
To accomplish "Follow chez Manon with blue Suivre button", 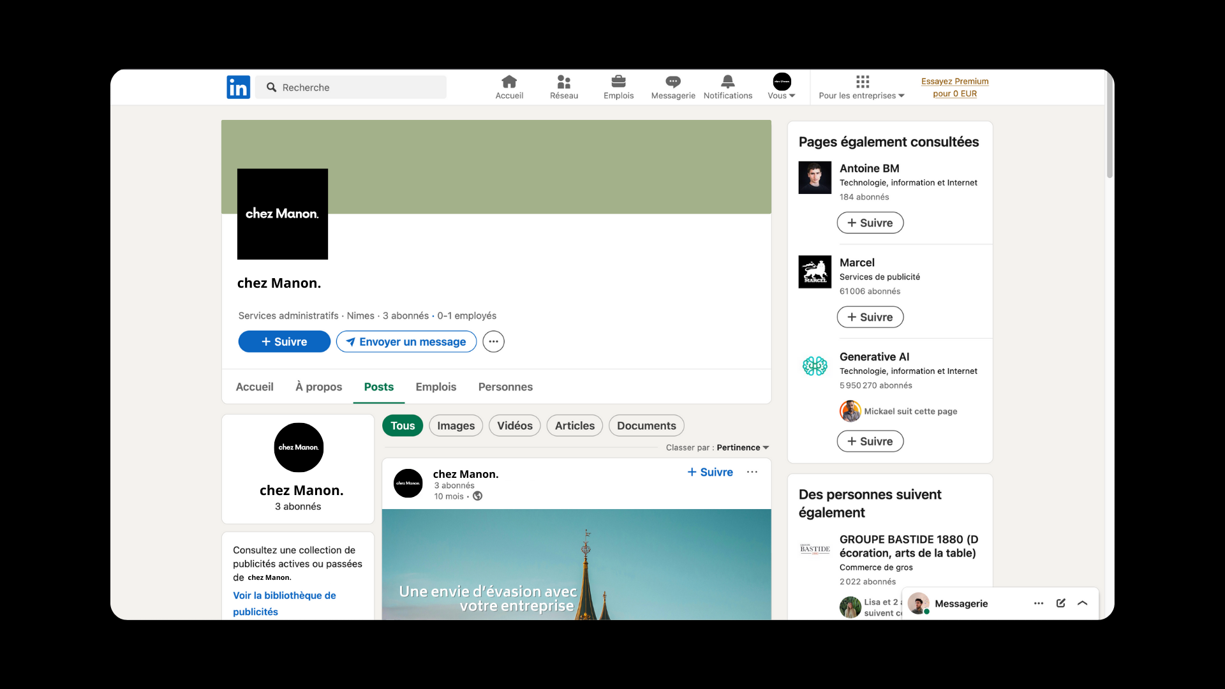I will pyautogui.click(x=285, y=341).
